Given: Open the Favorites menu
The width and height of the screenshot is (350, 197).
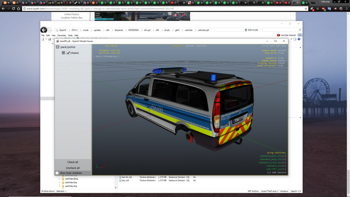Looking at the screenshot, I should 62,35.
